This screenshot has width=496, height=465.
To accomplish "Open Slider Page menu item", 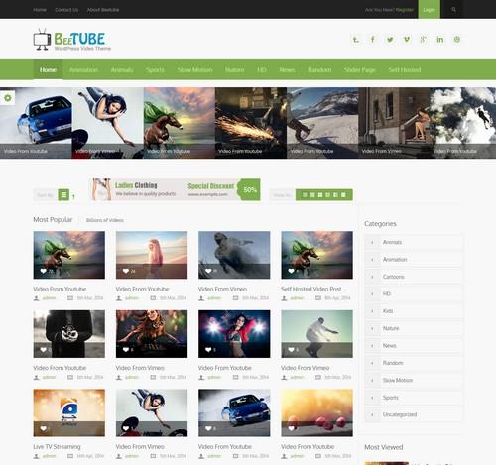I will pos(360,70).
